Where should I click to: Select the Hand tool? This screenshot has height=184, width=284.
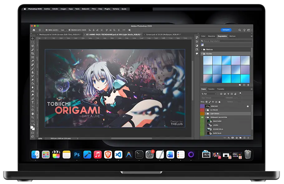pyautogui.click(x=33, y=114)
